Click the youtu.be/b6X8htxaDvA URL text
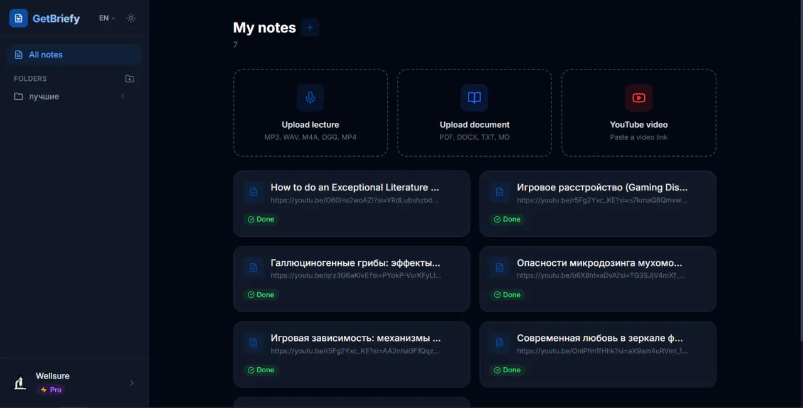This screenshot has width=803, height=408. 601,276
